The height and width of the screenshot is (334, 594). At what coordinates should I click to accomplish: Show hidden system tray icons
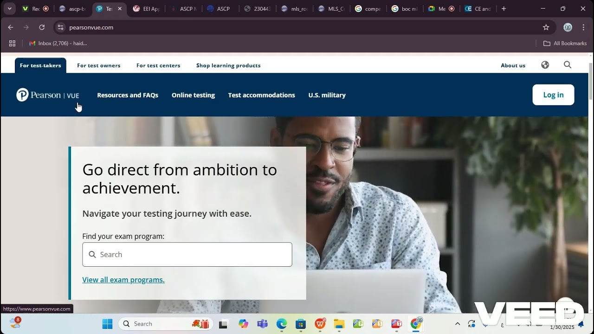(458, 324)
